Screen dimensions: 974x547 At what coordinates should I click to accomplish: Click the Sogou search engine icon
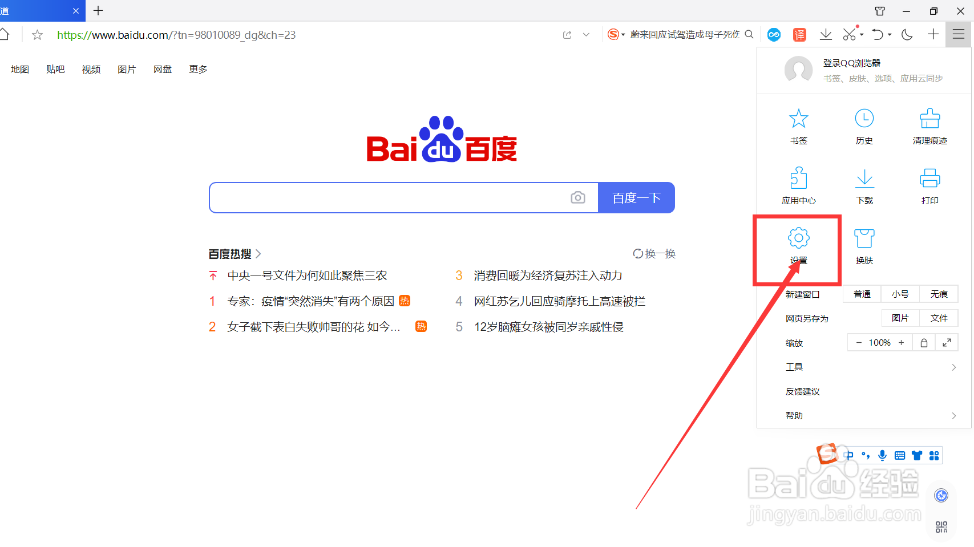point(613,35)
